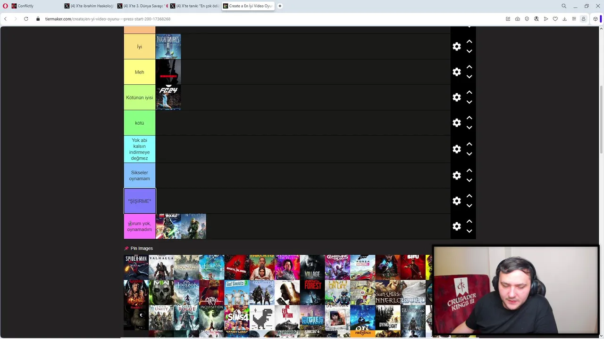This screenshot has width=604, height=339.
Task: Move İyi tier down with arrow
Action: point(469,51)
